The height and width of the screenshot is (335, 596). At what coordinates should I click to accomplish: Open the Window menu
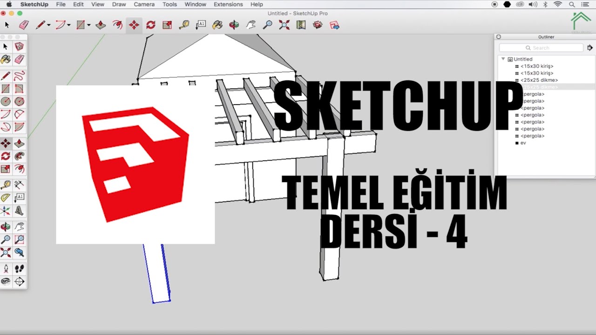click(x=195, y=4)
